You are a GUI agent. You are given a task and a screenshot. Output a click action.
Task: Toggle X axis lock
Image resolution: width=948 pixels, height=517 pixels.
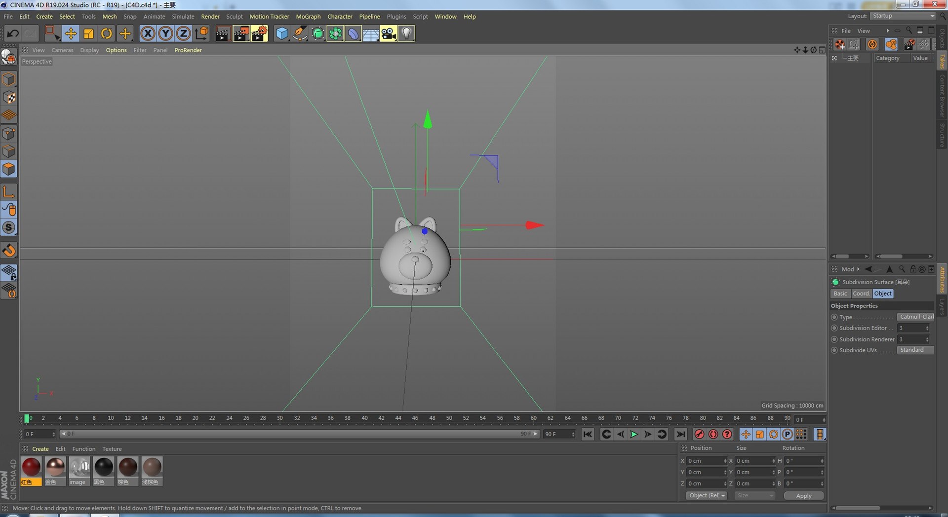pyautogui.click(x=148, y=34)
